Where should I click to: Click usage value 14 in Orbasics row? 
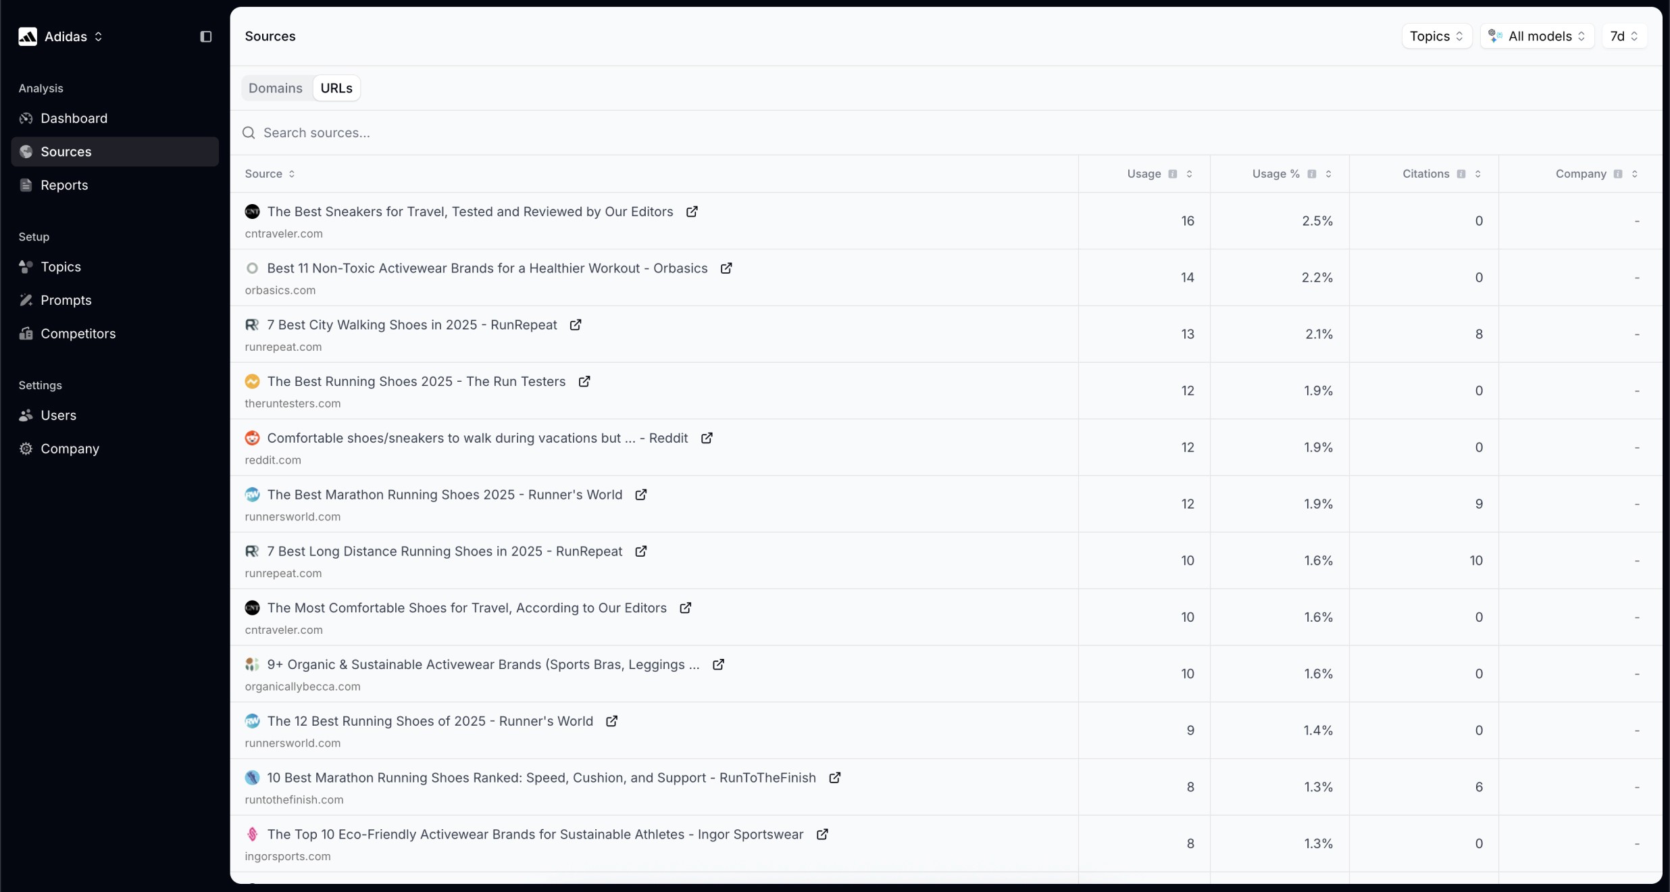pos(1187,278)
